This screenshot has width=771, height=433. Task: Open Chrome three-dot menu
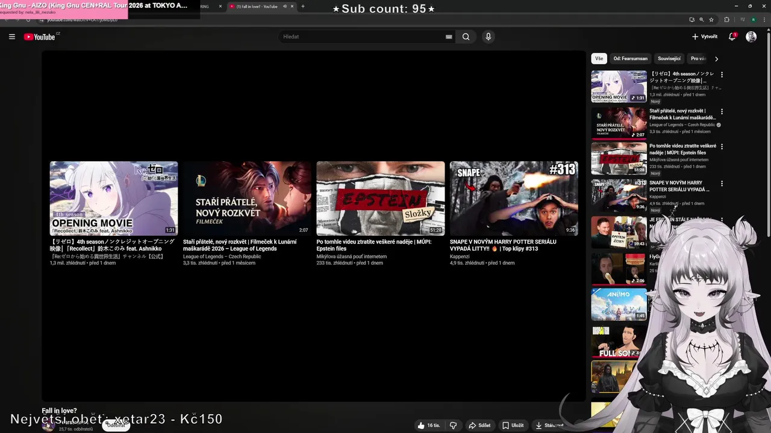click(764, 19)
